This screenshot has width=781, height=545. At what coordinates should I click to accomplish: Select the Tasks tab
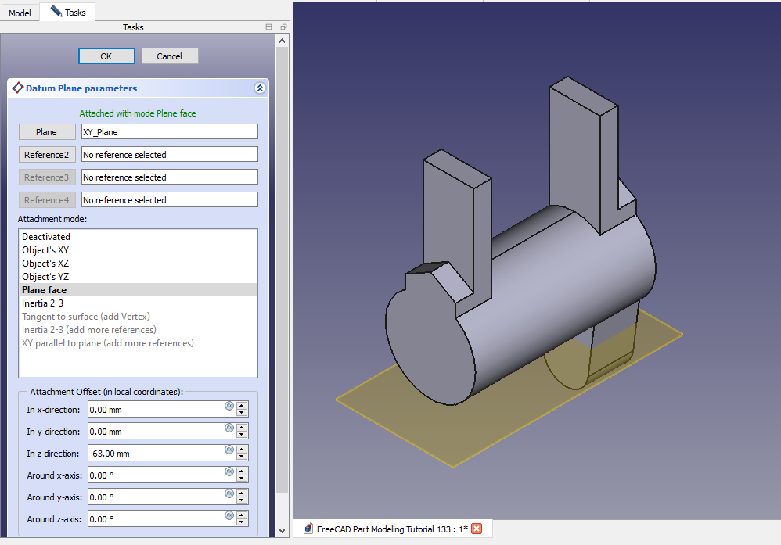click(68, 13)
